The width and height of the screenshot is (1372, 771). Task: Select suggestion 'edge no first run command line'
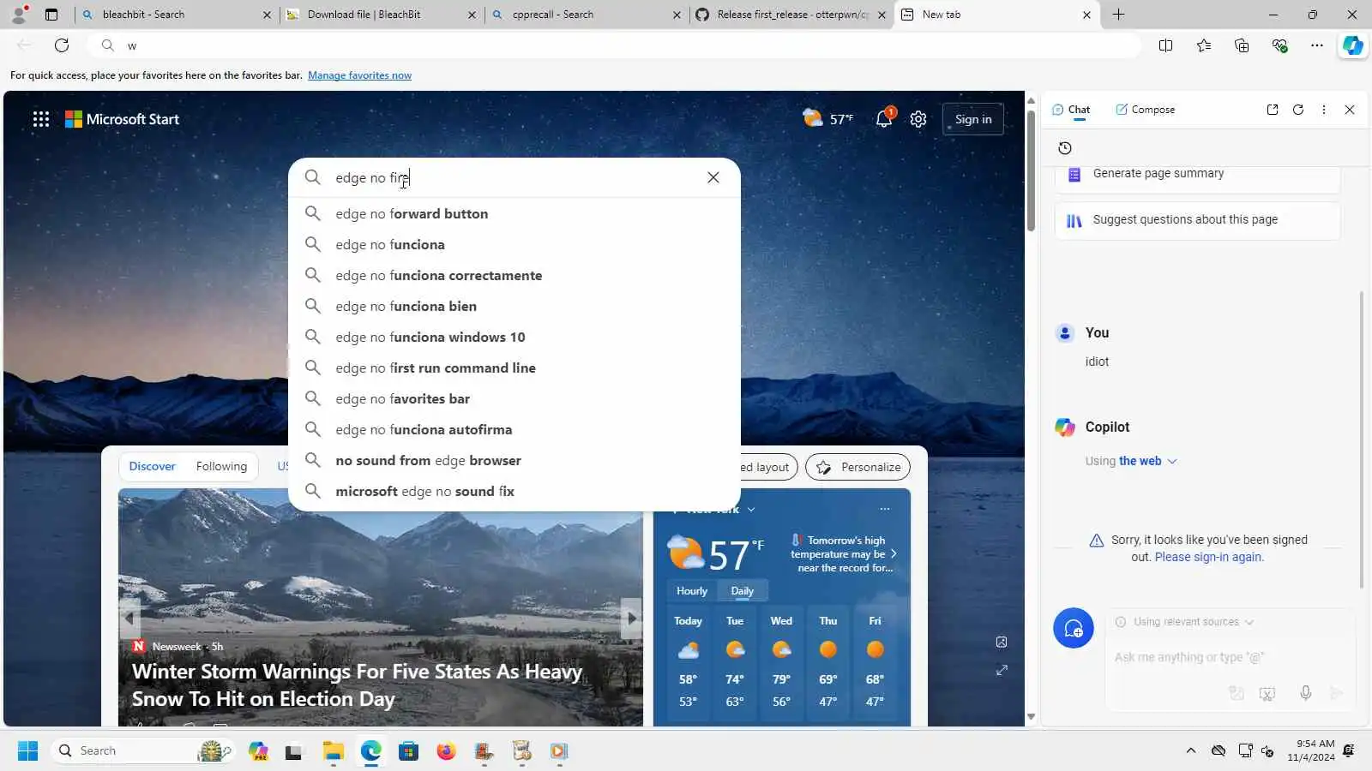(x=514, y=368)
